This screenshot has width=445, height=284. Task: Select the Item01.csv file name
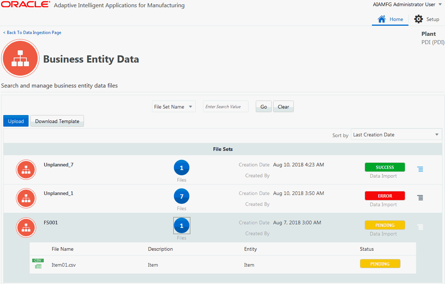pos(64,265)
